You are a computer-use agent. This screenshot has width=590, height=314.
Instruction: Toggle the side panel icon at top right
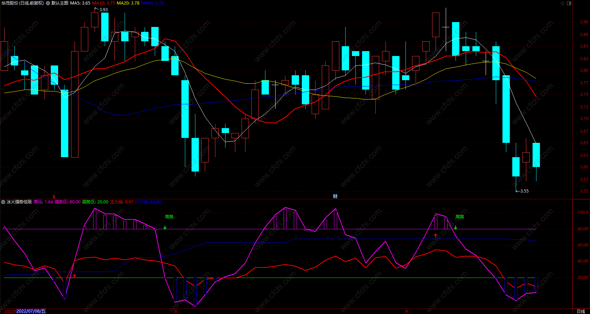pos(569,3)
